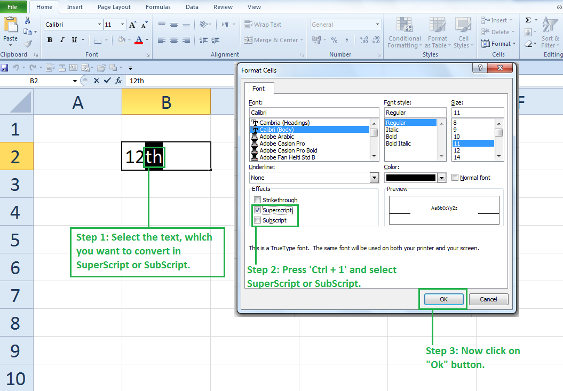
Task: Open the Underline dropdown in Format Cells
Action: pos(375,177)
